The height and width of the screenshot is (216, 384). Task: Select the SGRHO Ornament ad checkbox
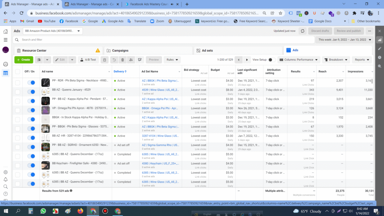tap(18, 147)
